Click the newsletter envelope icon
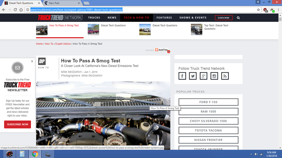282x158 pixels. (17, 68)
